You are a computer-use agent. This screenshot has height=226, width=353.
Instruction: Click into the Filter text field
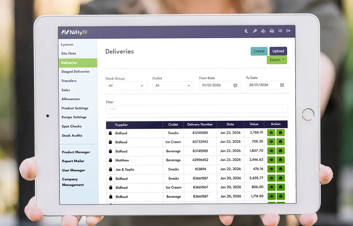point(196,109)
